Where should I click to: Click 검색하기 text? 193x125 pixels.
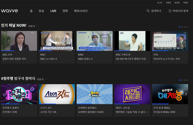click(x=156, y=11)
